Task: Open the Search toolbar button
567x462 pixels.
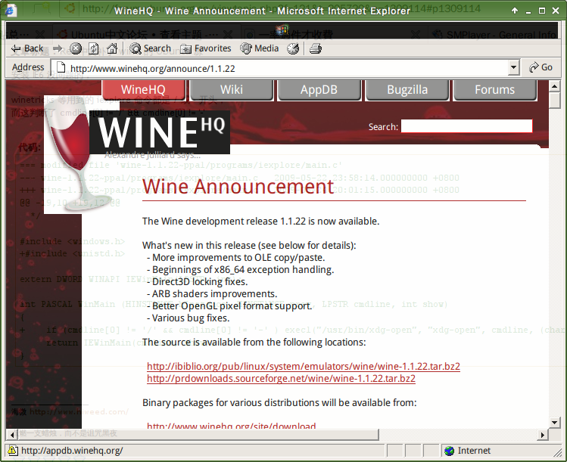Action: (150, 48)
